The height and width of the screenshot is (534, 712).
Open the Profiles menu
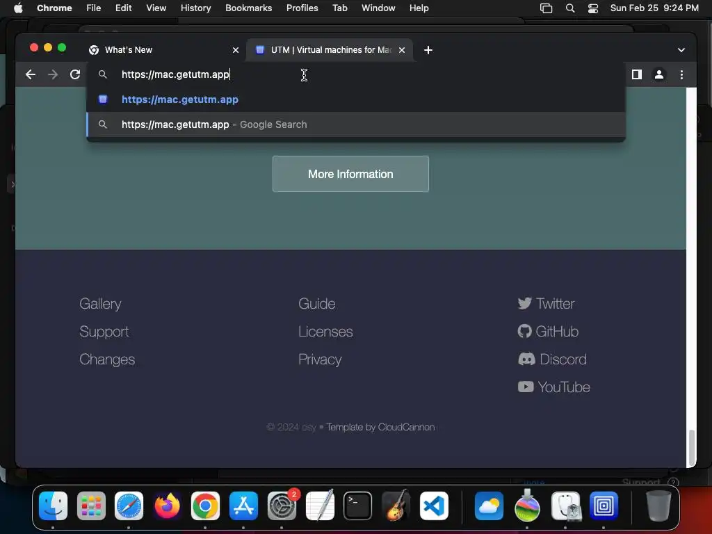pyautogui.click(x=302, y=8)
